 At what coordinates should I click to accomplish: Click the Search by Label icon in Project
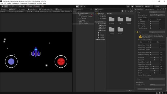(x=125, y=11)
